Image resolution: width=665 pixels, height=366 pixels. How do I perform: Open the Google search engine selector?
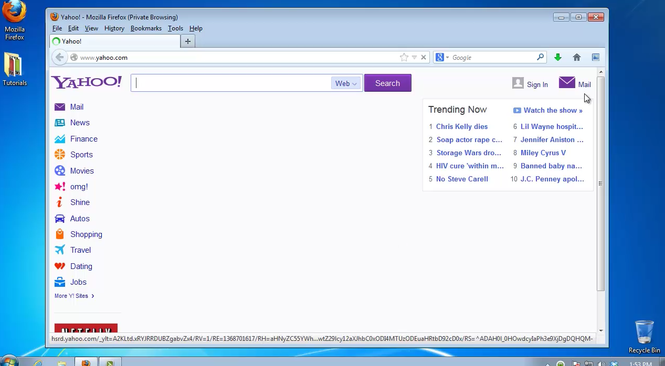pos(441,58)
